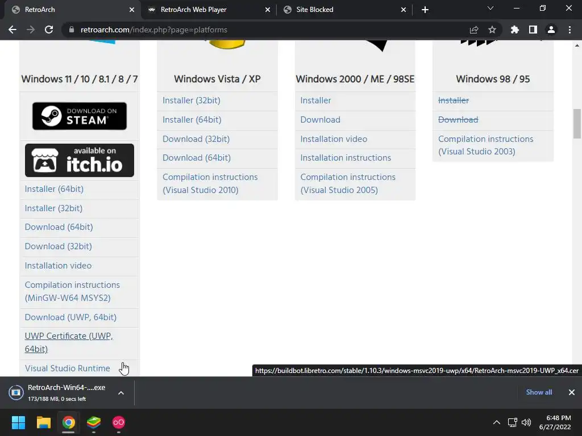Screen dimensions: 582x436
Task: Click the UWP Certificate (UWP, 64bit) link
Action: 69,342
